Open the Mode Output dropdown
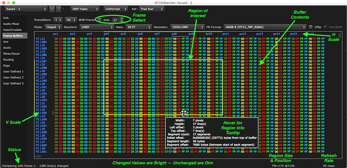The width and height of the screenshot is (347, 168). tap(53, 27)
